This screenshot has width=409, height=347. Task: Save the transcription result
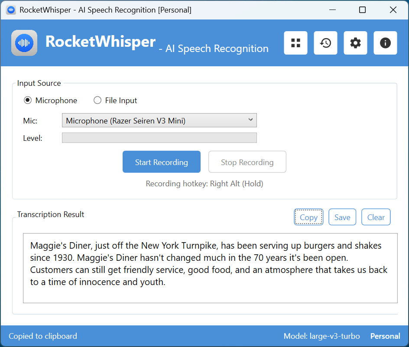point(342,217)
